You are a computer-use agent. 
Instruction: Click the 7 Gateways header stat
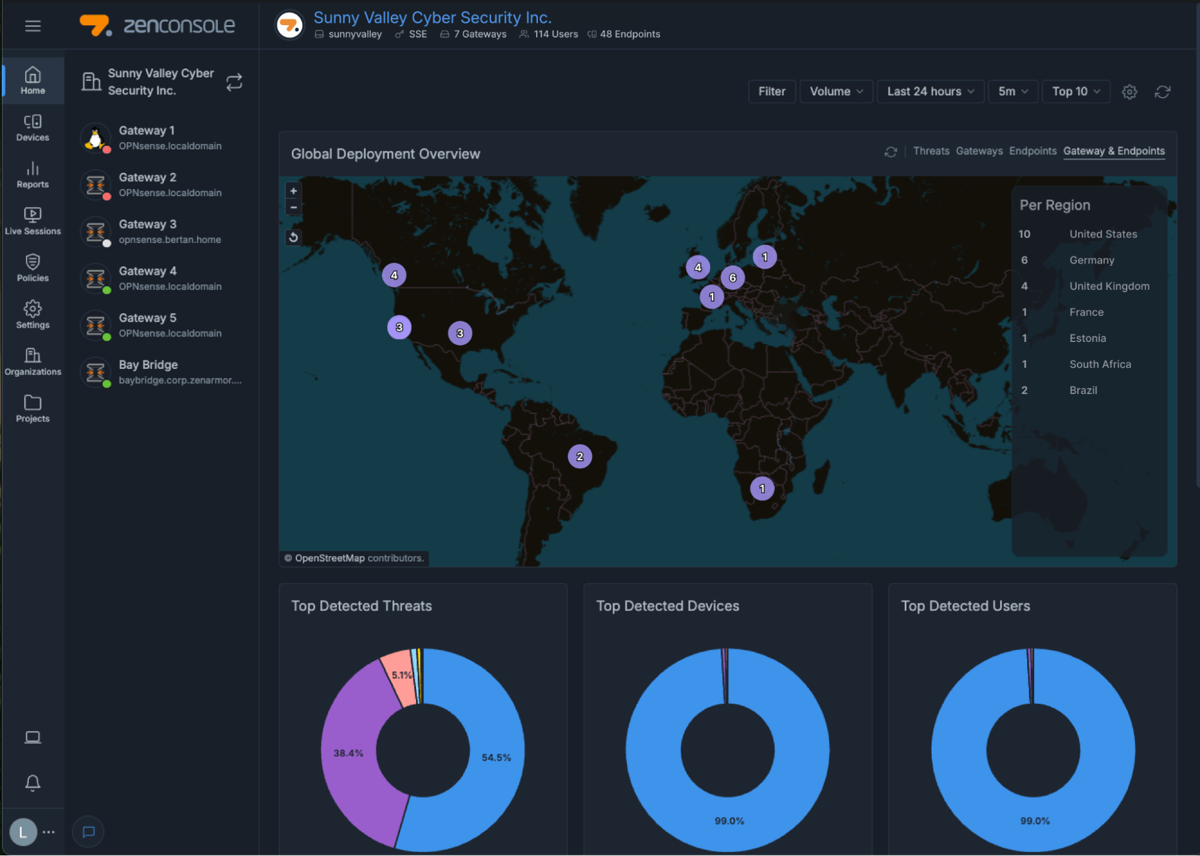474,34
